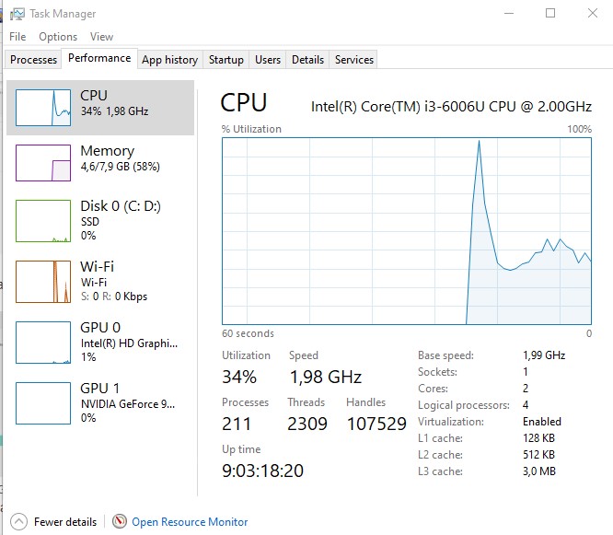
Task: Click the 9:03:18:20 up time value
Action: pyautogui.click(x=262, y=471)
